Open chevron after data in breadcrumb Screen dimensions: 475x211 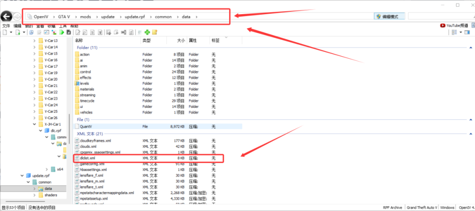click(x=197, y=17)
